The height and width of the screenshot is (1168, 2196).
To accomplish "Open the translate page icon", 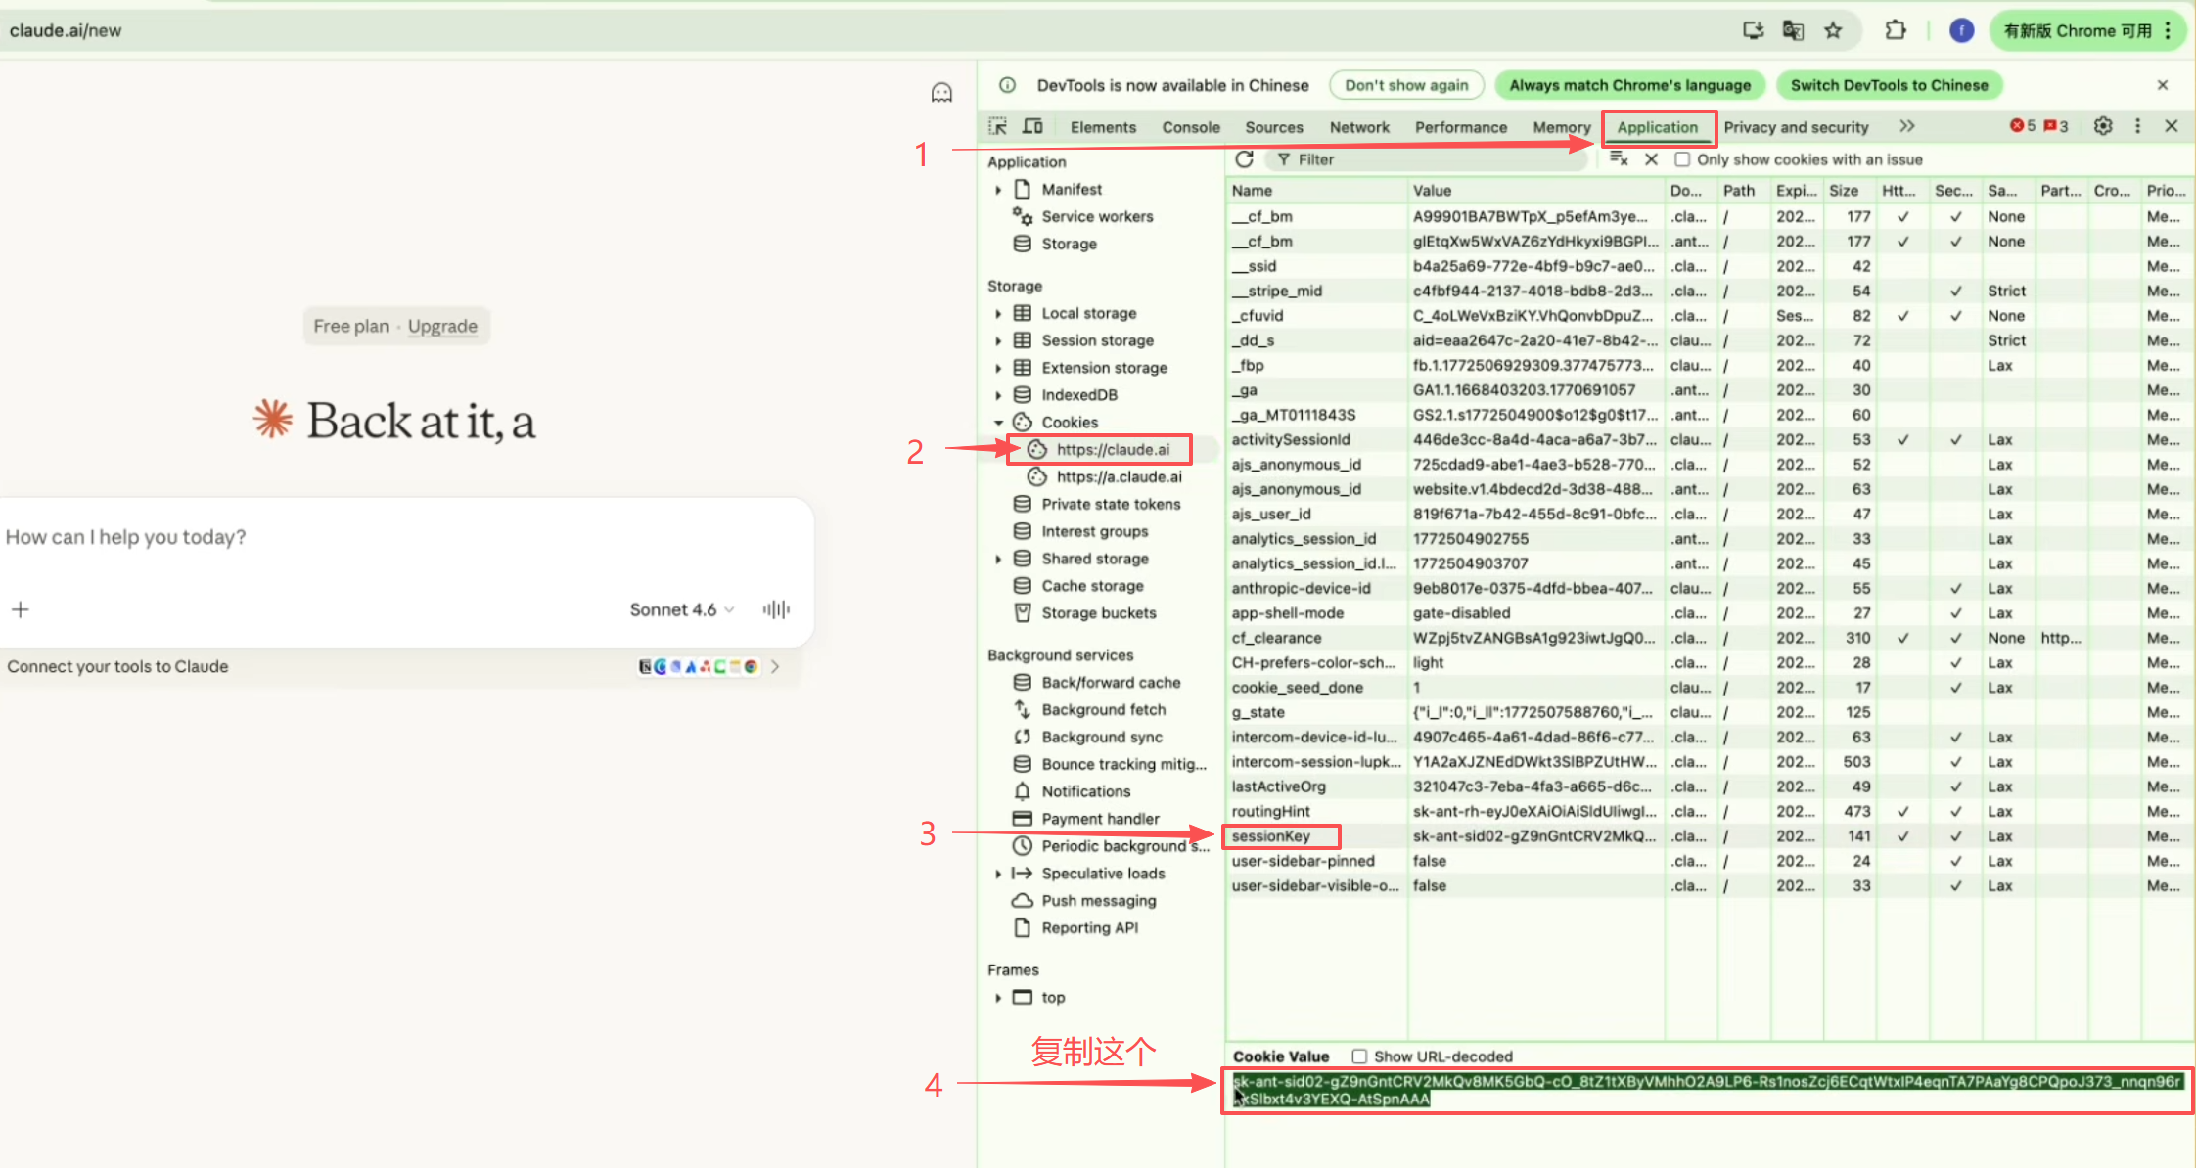I will [x=1793, y=30].
